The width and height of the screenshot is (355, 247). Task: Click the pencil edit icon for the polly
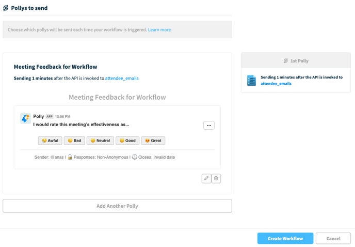(x=206, y=178)
